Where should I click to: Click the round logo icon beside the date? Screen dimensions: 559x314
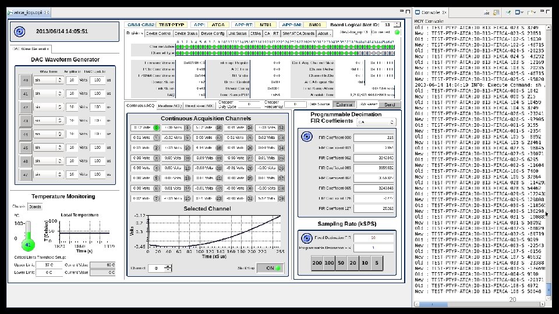coord(20,31)
